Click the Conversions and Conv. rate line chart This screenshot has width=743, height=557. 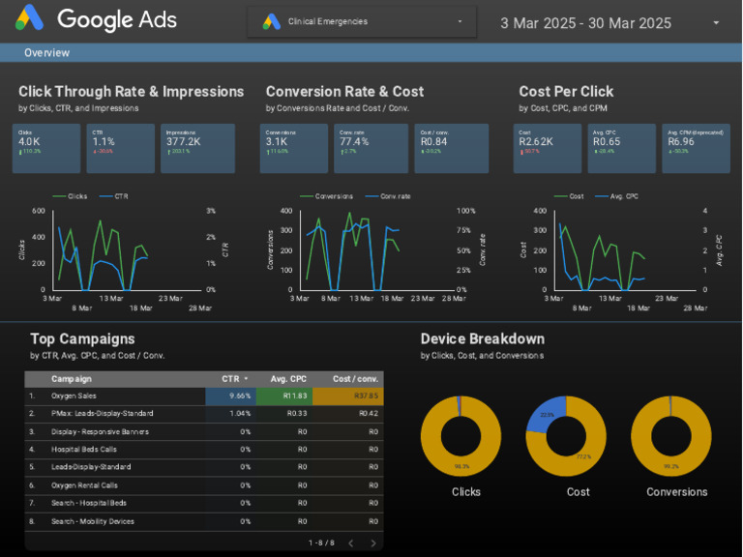(x=376, y=250)
